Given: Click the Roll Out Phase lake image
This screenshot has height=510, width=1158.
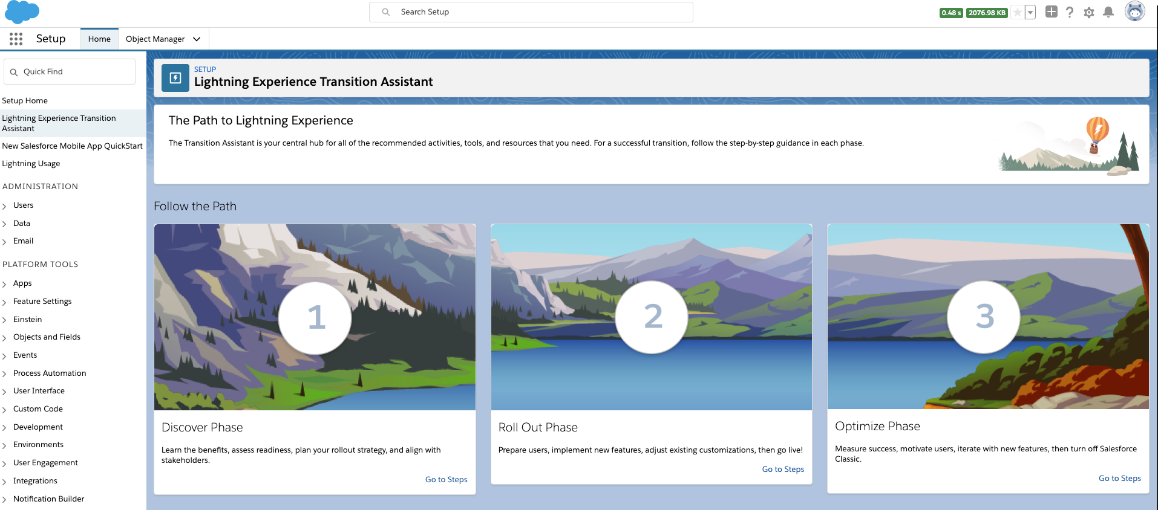Looking at the screenshot, I should point(652,317).
